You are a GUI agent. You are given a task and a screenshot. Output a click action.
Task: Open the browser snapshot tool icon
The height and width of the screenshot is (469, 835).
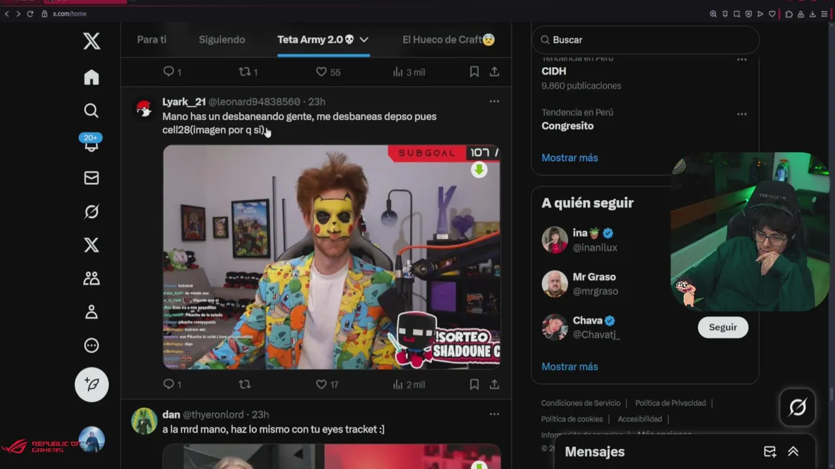736,14
